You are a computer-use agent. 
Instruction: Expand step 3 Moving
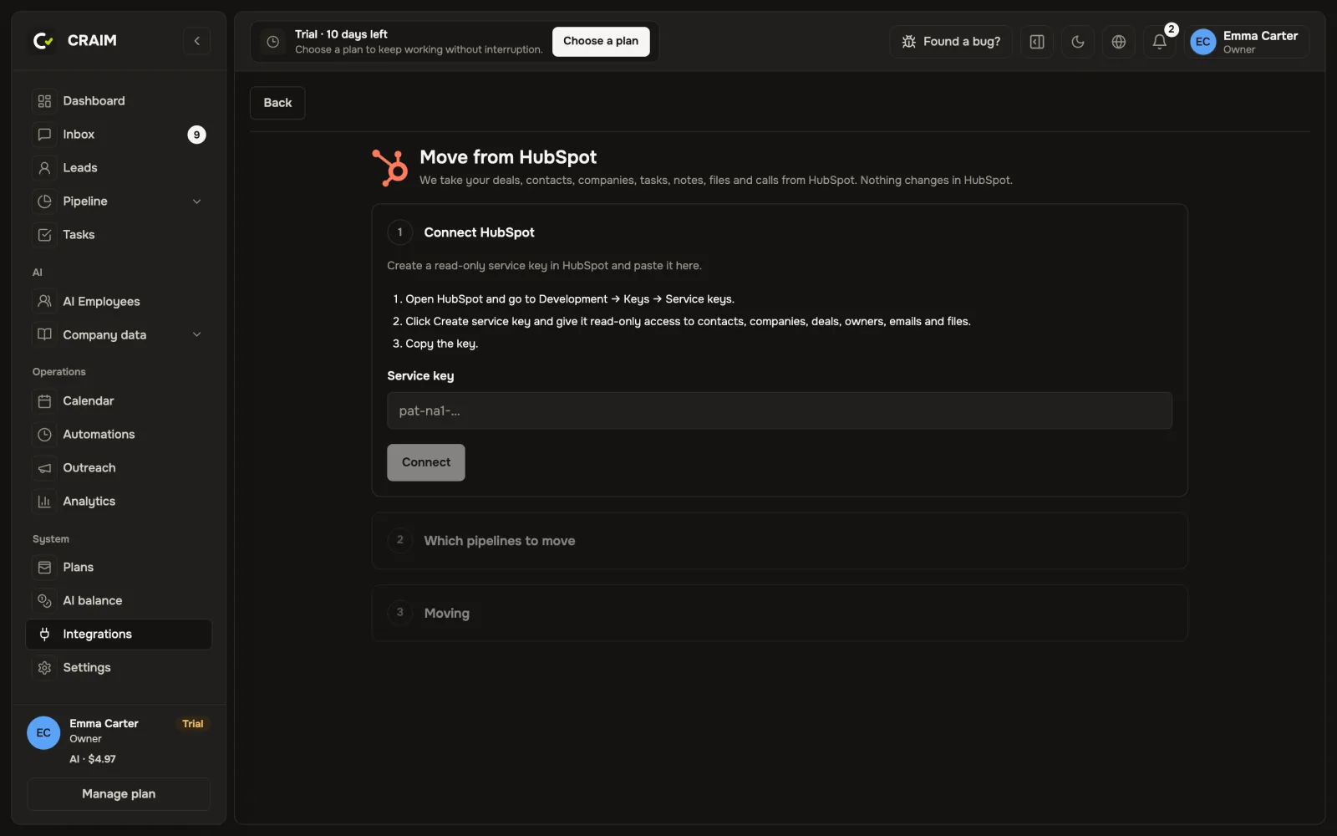[x=780, y=613]
